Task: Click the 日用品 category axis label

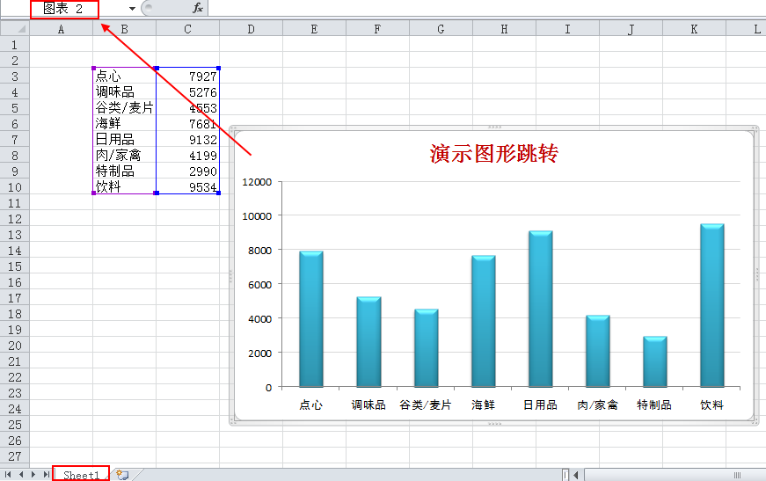Action: 540,404
